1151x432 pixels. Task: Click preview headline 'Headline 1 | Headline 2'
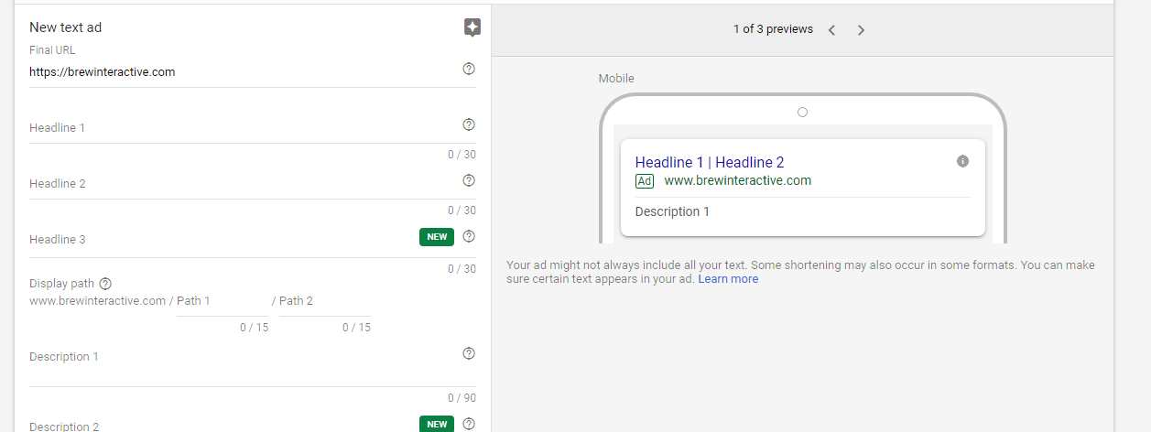[x=710, y=163]
